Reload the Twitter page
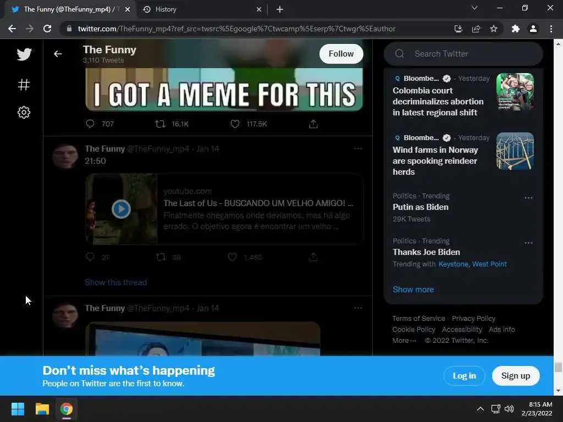The width and height of the screenshot is (563, 422). 47,29
